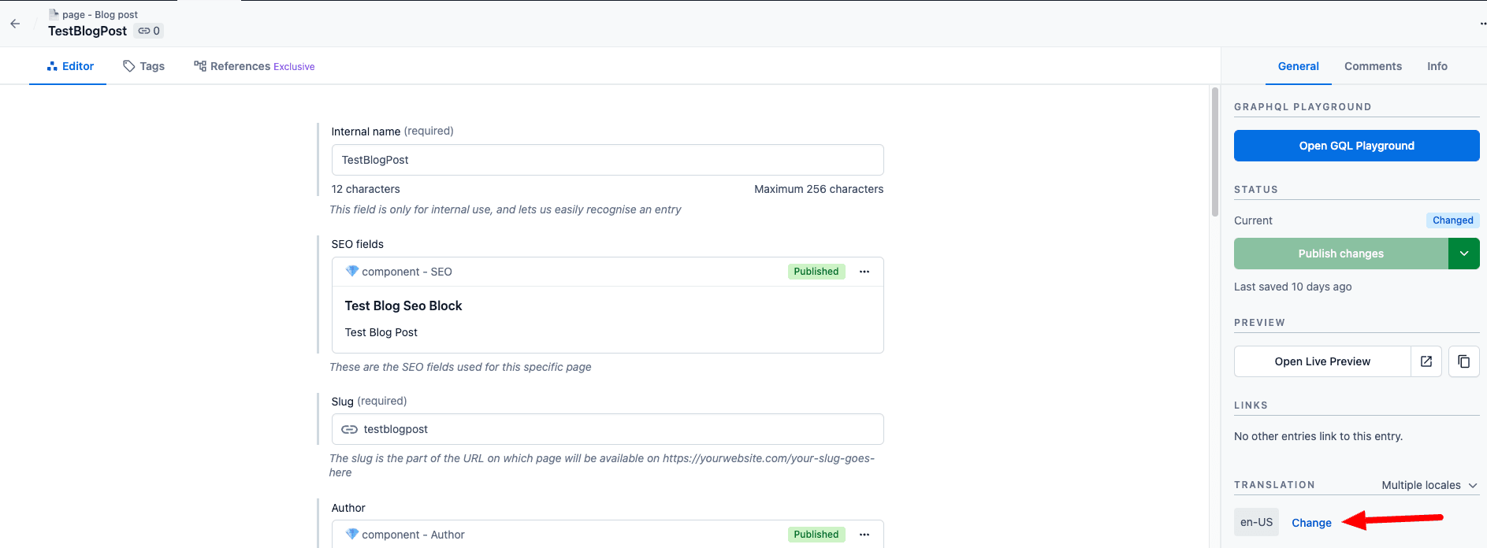
Task: Copy the live preview URL icon
Action: [x=1463, y=361]
